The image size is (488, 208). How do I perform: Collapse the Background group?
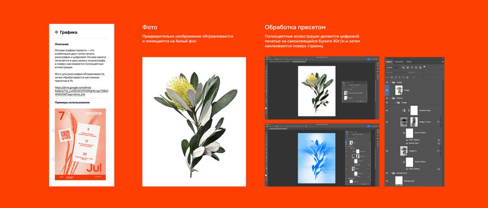(390, 173)
